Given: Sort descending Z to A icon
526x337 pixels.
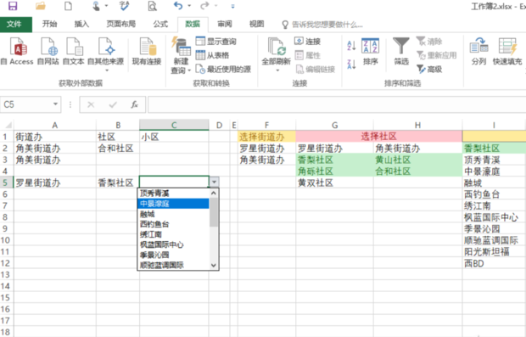Looking at the screenshot, I should 351,65.
